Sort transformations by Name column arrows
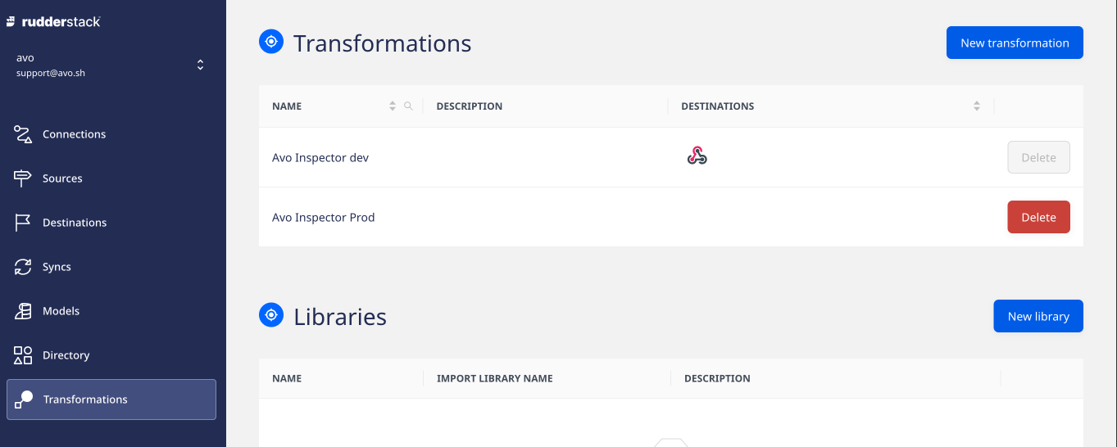1117x447 pixels. tap(393, 106)
